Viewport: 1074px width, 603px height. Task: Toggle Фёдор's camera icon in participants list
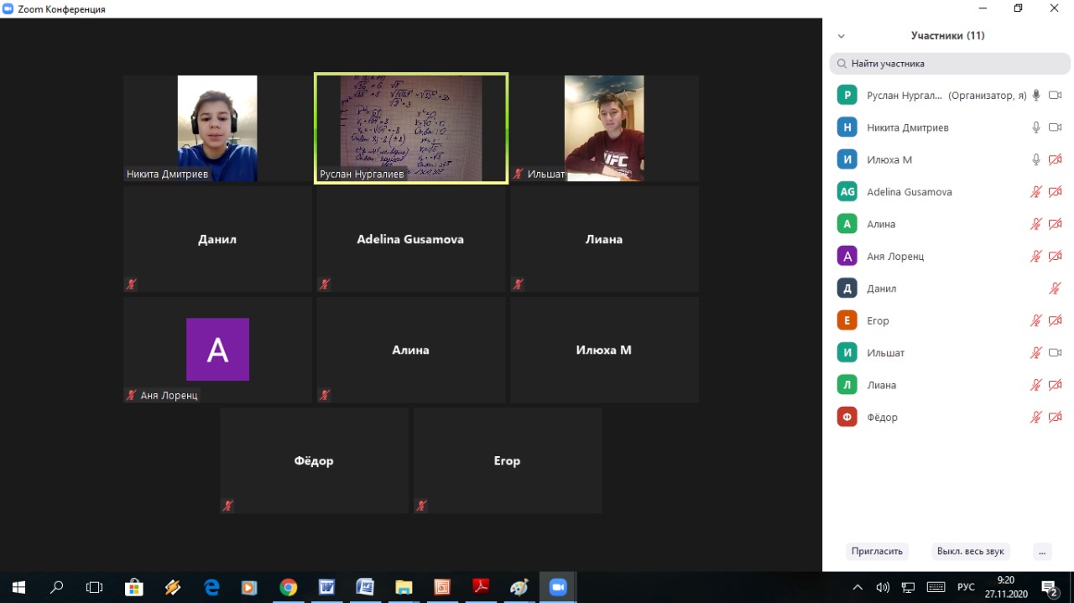click(x=1055, y=417)
